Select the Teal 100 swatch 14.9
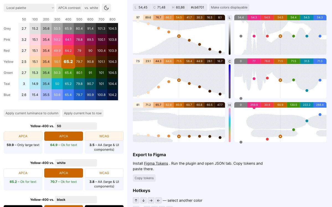Screen dimensions: 332x207 click(x=35, y=84)
